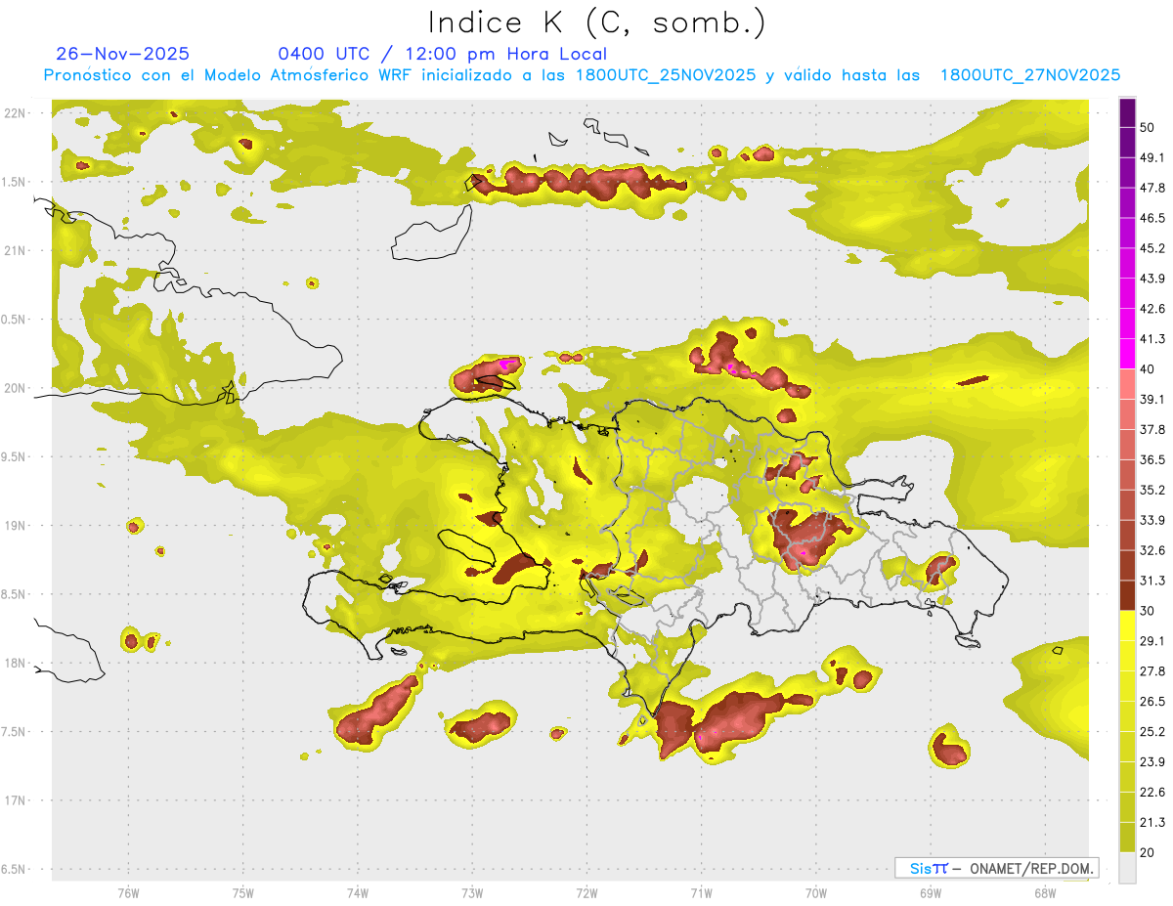Click the latitude axis label "17N"
The height and width of the screenshot is (906, 1173).
click(15, 800)
